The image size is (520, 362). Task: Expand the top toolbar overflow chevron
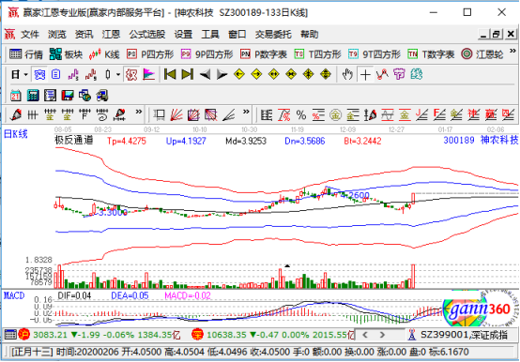point(512,51)
